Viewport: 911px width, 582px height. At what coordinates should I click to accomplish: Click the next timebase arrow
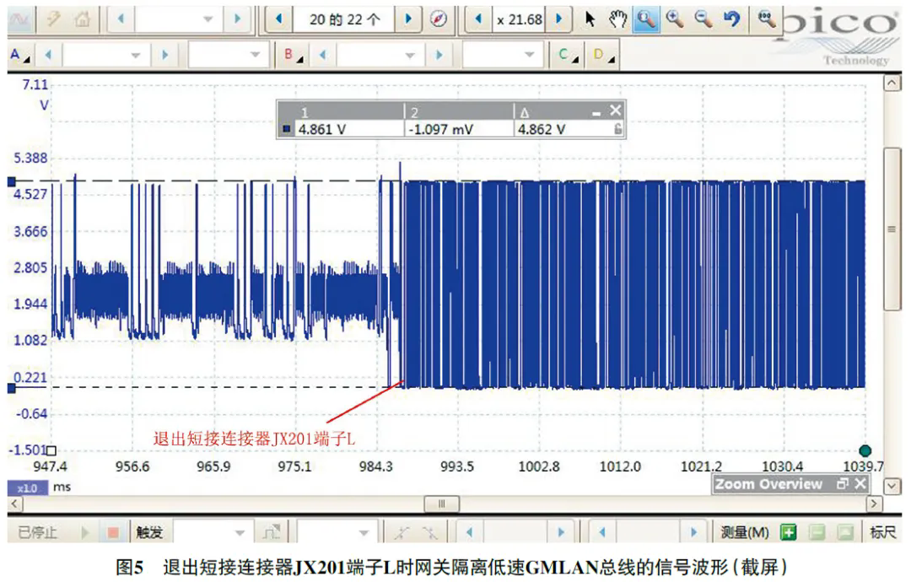pyautogui.click(x=236, y=19)
